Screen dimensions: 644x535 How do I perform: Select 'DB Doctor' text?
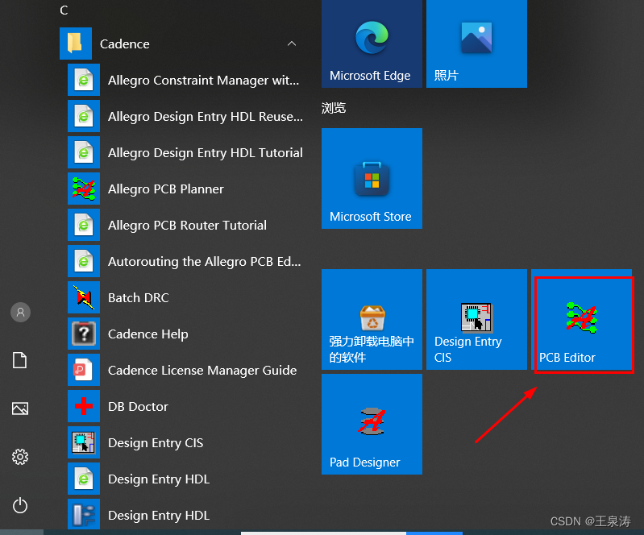point(138,406)
